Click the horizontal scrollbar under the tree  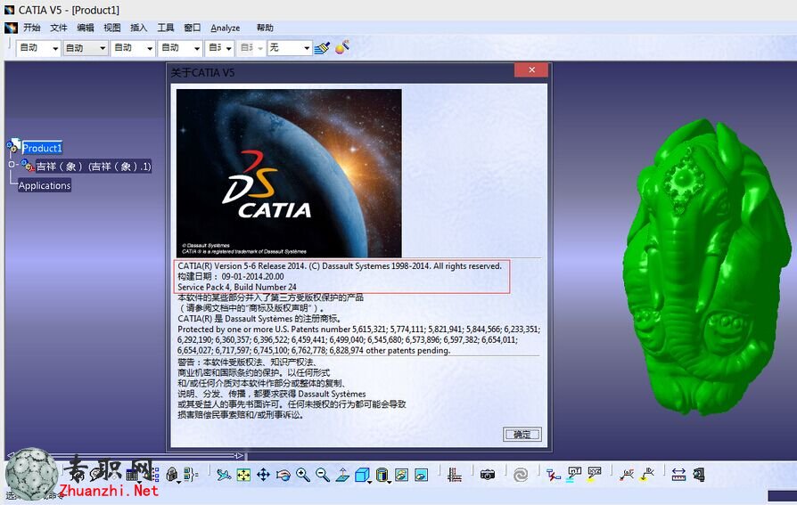point(125,455)
